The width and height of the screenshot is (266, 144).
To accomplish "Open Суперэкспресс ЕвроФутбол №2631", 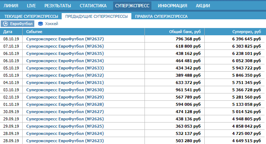I will click(65, 83).
